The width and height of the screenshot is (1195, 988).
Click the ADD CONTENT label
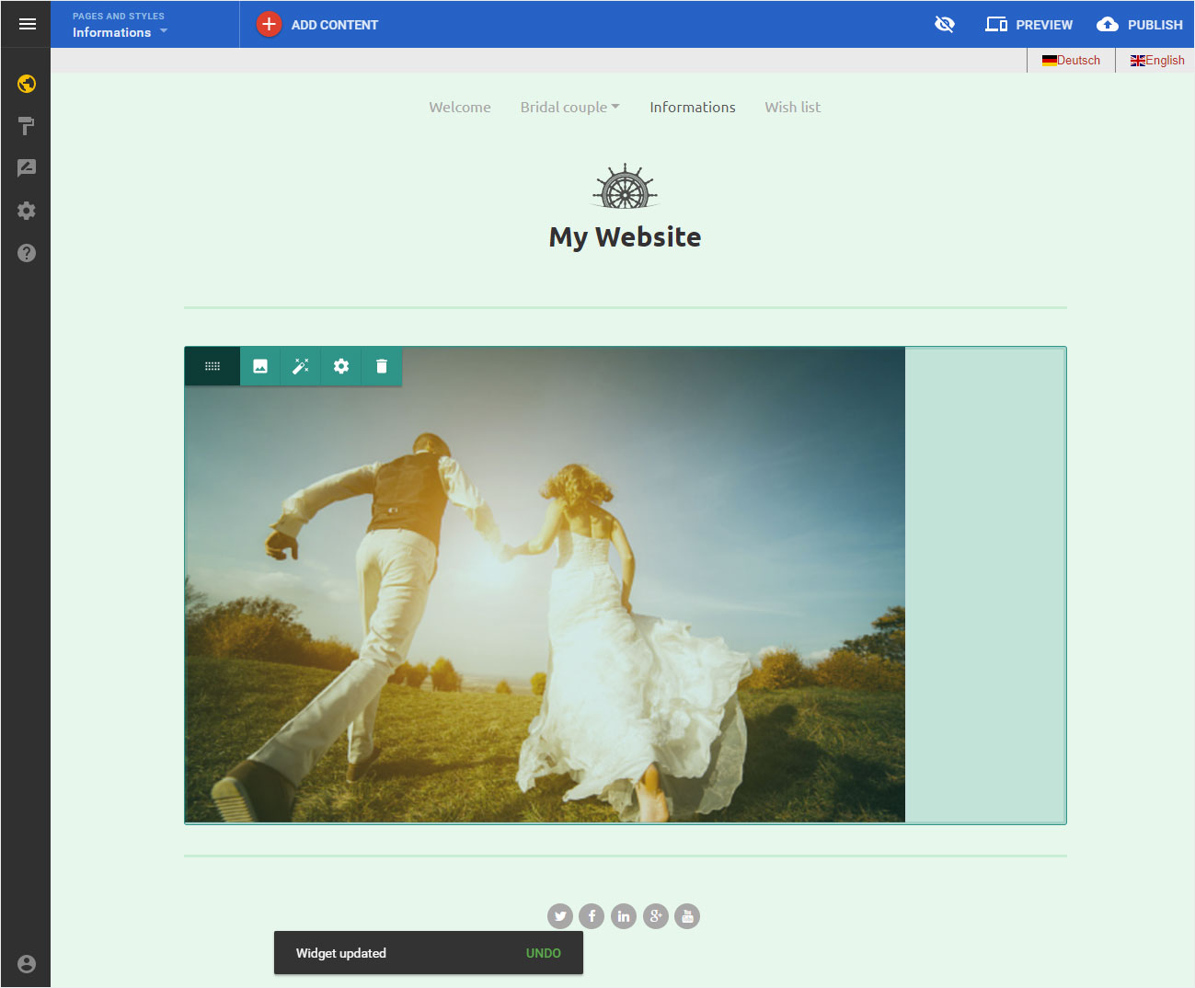pos(335,25)
